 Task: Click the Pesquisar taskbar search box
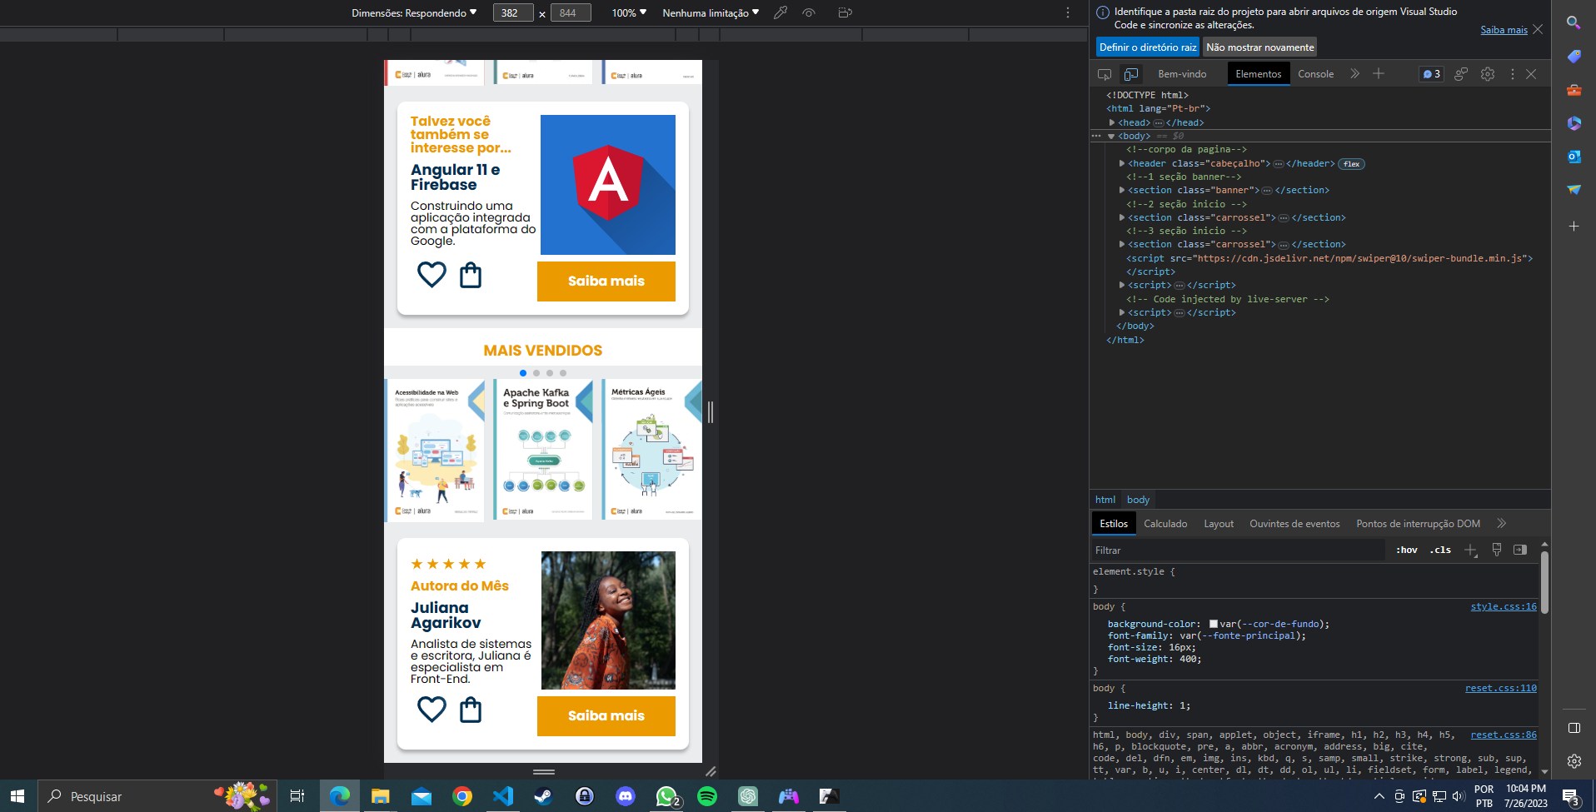click(158, 796)
